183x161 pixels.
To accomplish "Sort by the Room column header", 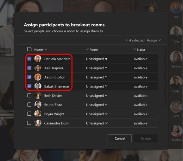I will 92,50.
